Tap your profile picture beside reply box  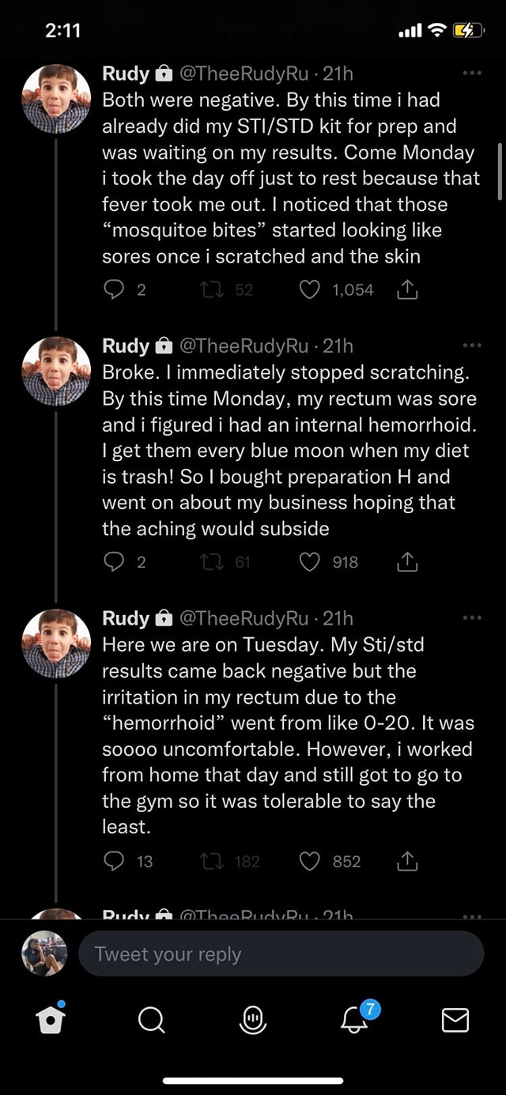(x=44, y=953)
